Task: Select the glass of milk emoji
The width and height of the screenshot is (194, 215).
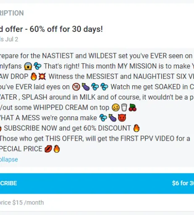Action: (124, 107)
